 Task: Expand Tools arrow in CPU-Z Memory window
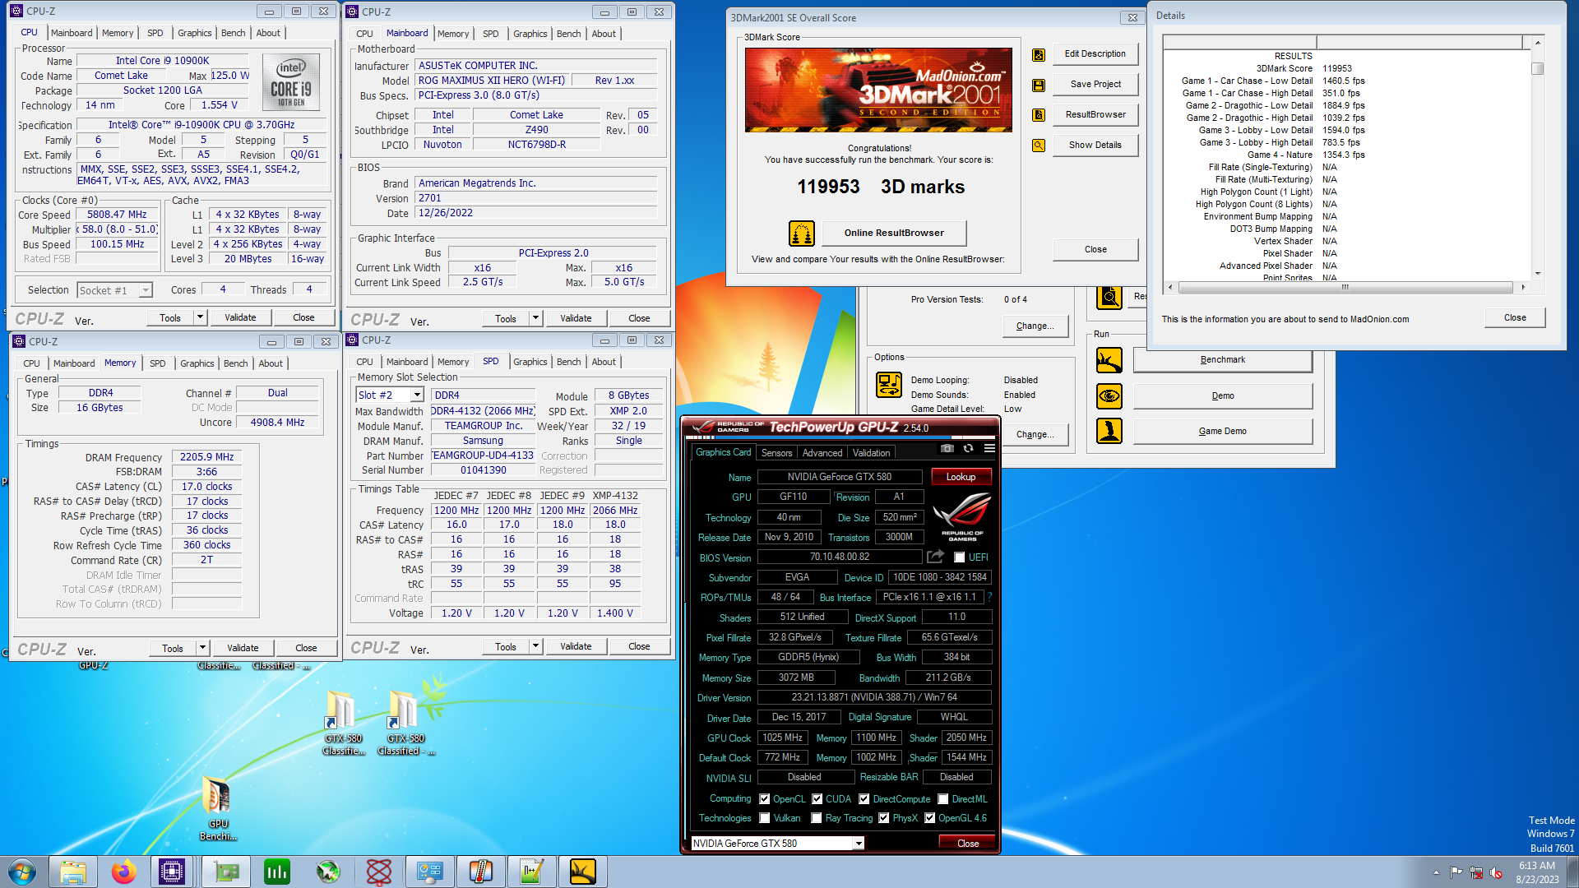pos(202,648)
